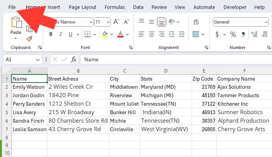Select column D header
This screenshot has width=272, height=157.
click(166, 71)
